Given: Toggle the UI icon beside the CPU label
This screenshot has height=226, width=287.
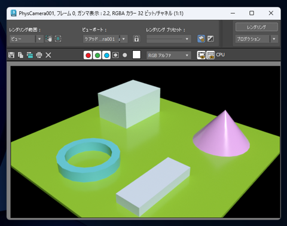Looking at the screenshot, I should click(x=210, y=55).
